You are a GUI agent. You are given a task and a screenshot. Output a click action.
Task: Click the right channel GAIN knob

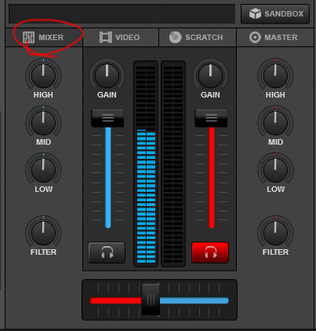pyautogui.click(x=210, y=75)
